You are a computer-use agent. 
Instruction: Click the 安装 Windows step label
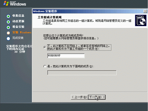click(22, 32)
